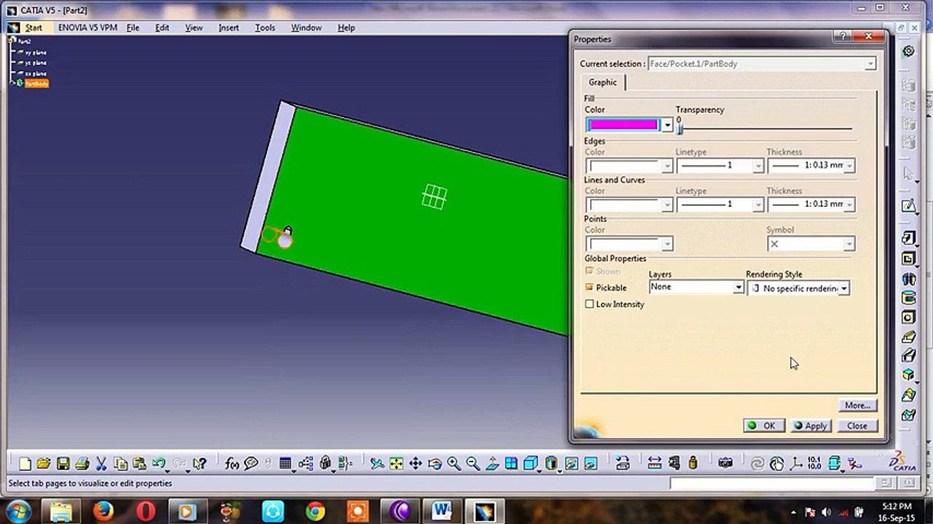
Task: Capture image with the camera icon
Action: (725, 463)
